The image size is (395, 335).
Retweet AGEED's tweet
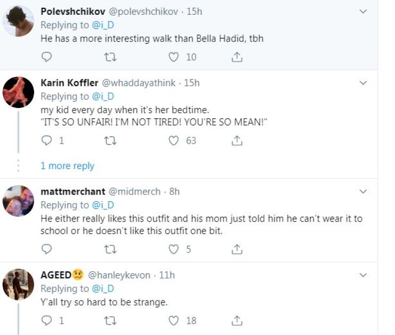coord(110,320)
